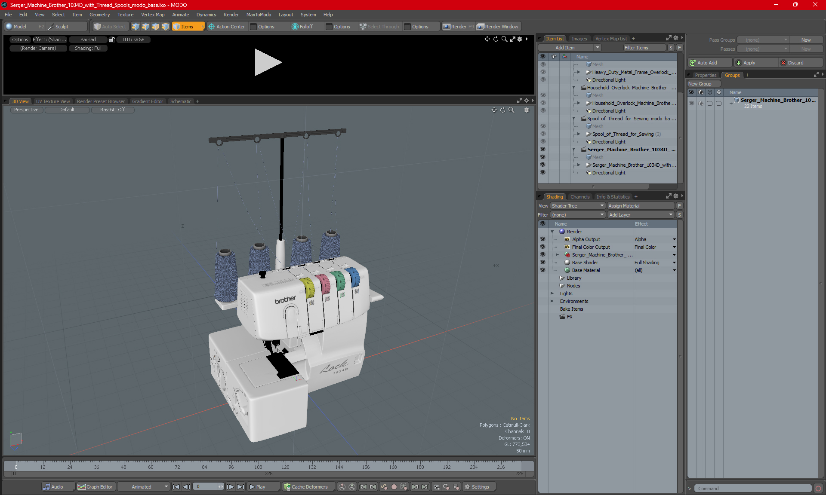Switch to UV Texture View tab

click(x=53, y=101)
